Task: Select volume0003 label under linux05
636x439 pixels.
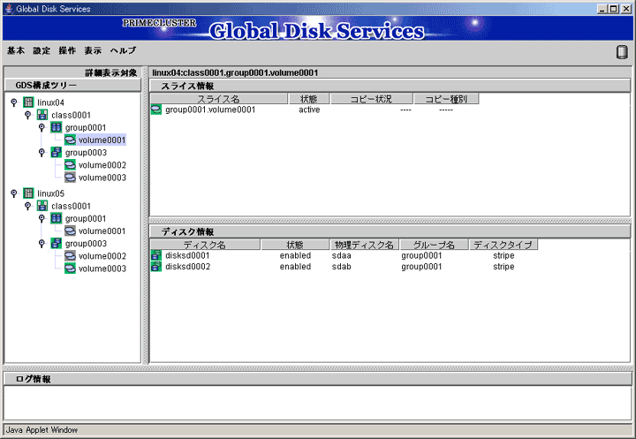Action: (102, 269)
